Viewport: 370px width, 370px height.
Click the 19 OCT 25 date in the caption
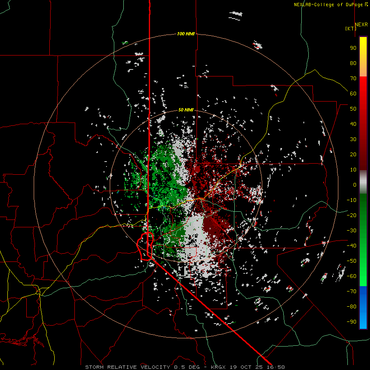click(246, 367)
